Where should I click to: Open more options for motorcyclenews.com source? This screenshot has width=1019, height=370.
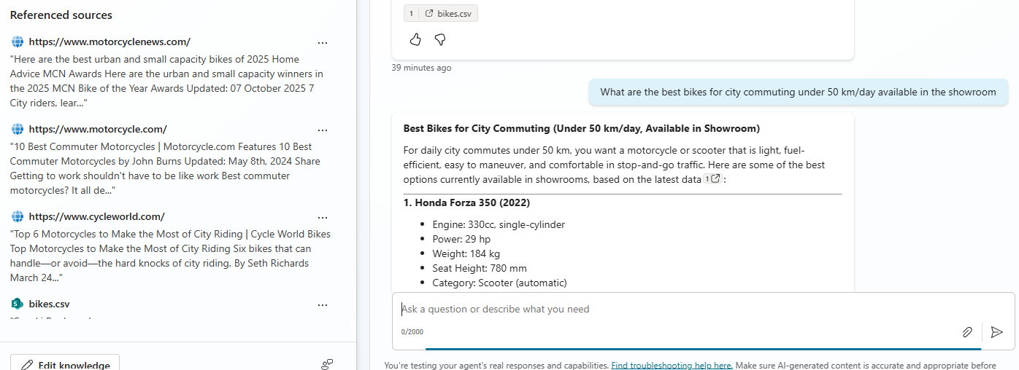[323, 43]
